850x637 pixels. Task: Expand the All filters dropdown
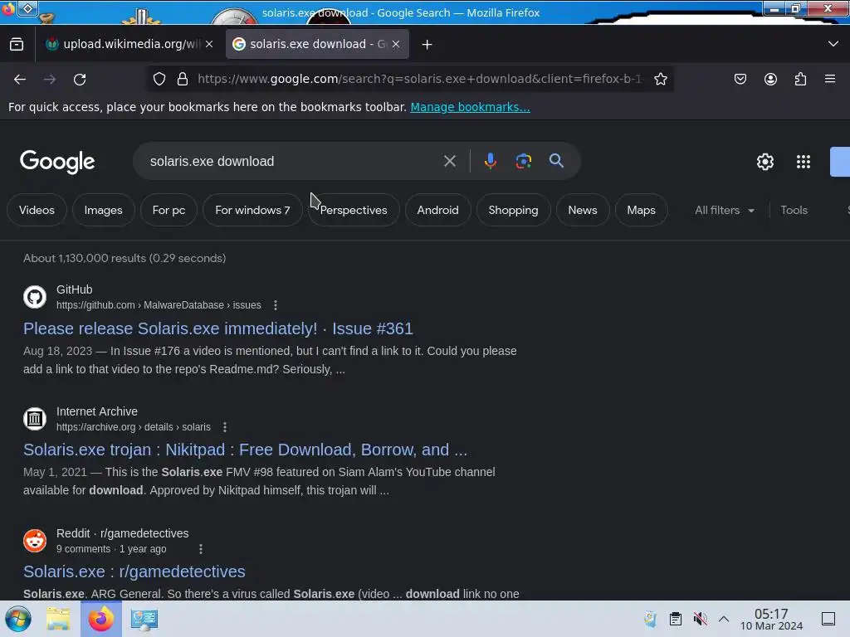[724, 210]
